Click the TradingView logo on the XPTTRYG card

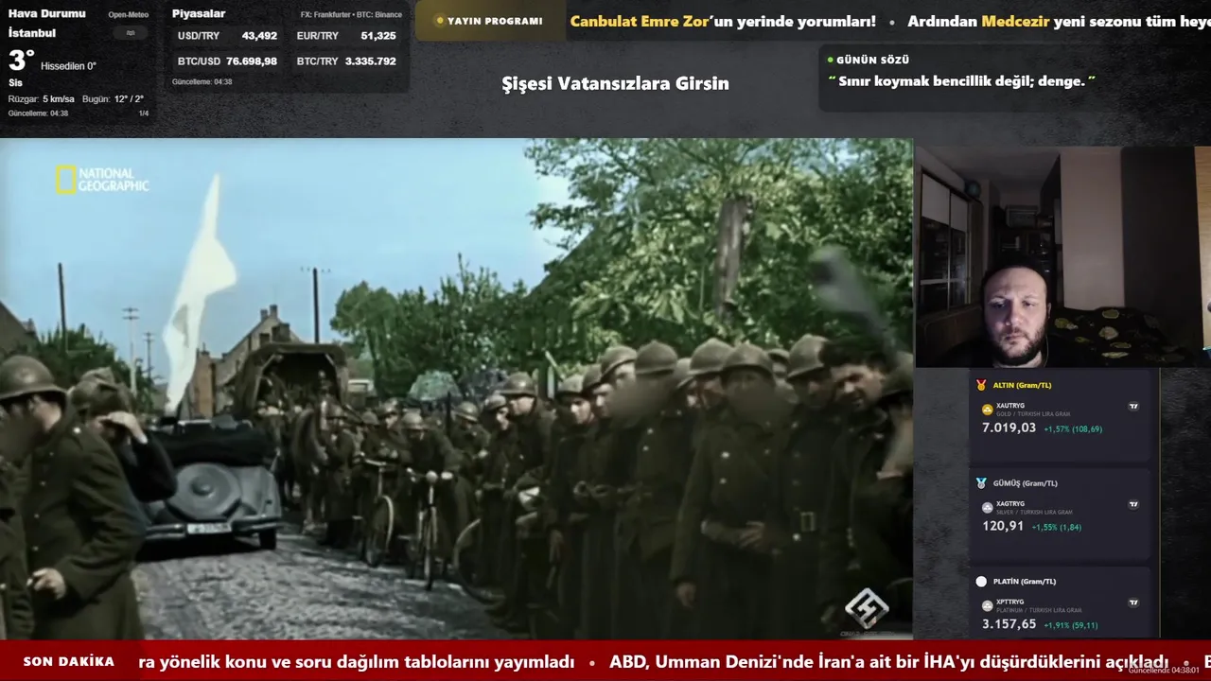pyautogui.click(x=1133, y=602)
